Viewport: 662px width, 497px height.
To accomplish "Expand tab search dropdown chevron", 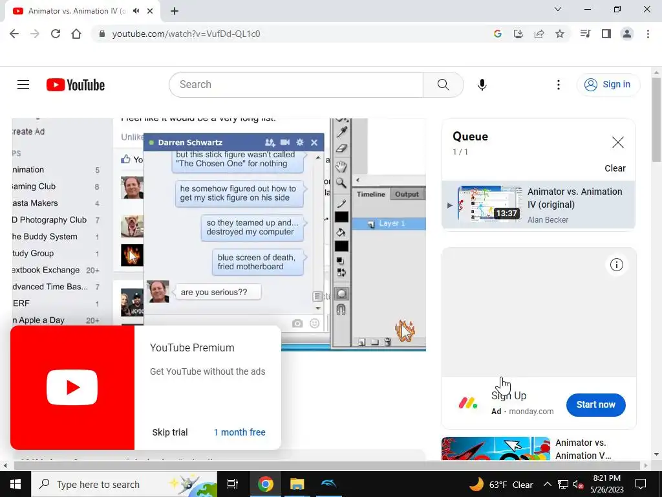I will coord(558,9).
